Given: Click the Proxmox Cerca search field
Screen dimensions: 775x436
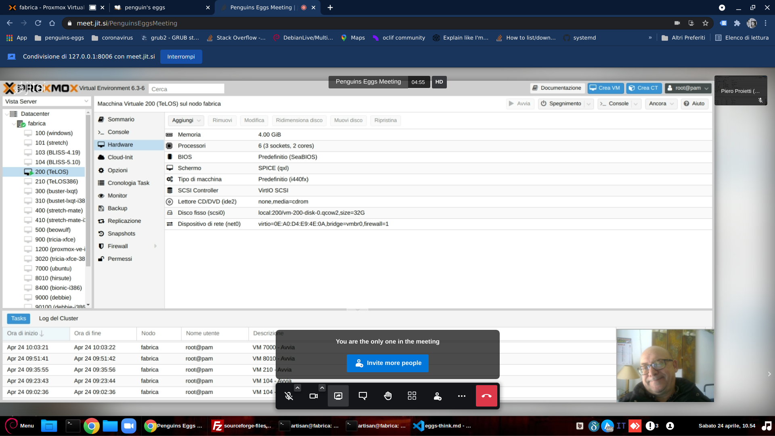Looking at the screenshot, I should (x=186, y=89).
